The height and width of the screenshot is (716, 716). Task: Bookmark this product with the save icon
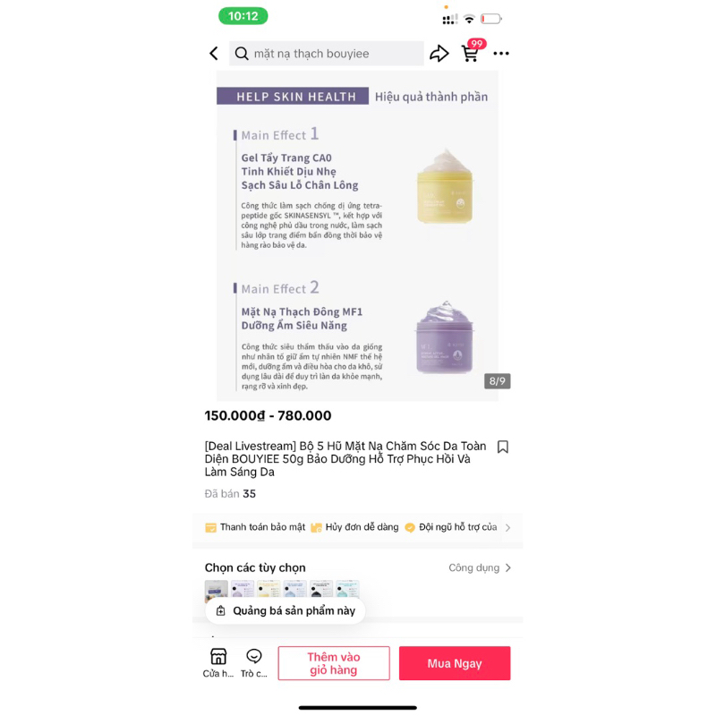(x=503, y=447)
